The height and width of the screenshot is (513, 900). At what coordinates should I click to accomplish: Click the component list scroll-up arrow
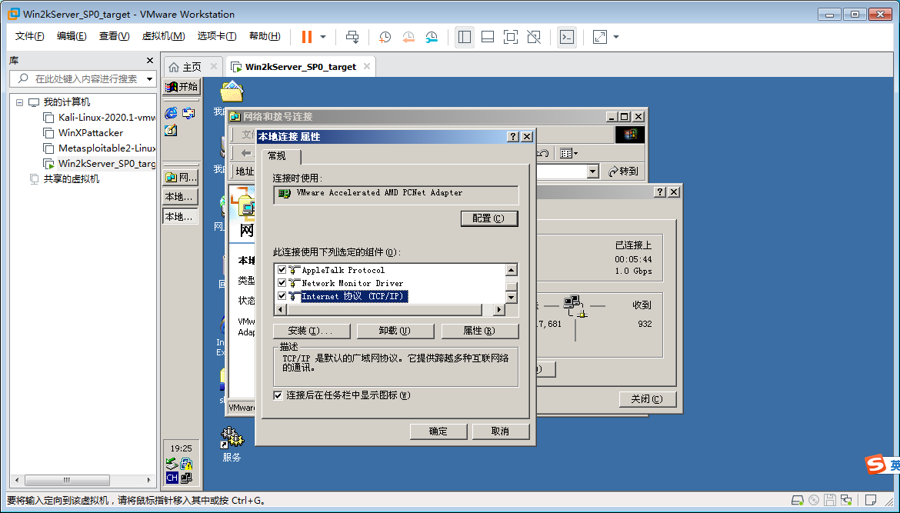(511, 270)
